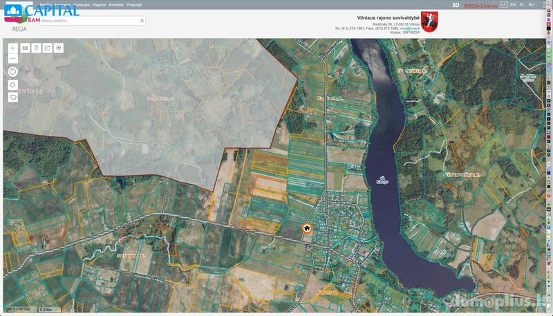
Task: Activate the locate-me target button
Action: point(59,48)
